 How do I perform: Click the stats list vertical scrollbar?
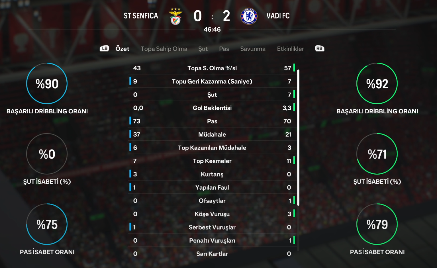coord(298,137)
